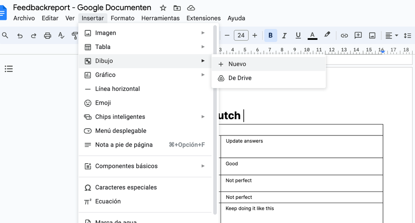Screen dimensions: 415x223
Task: Check cloud save status icon
Action: (x=191, y=8)
